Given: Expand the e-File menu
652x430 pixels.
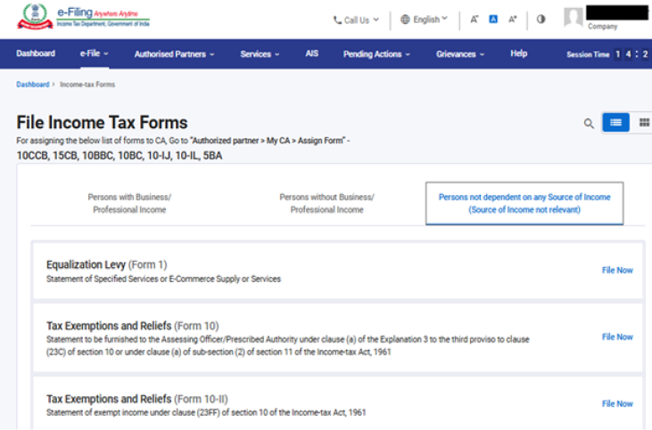Looking at the screenshot, I should 94,54.
